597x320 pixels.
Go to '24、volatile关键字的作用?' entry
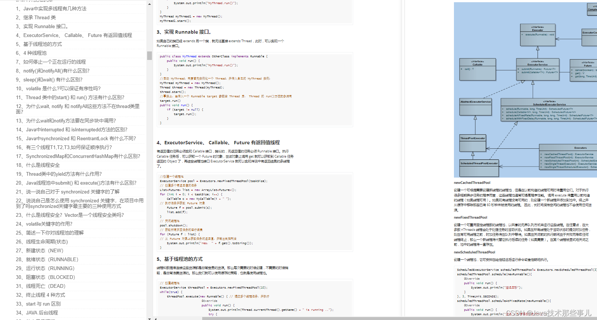44,224
